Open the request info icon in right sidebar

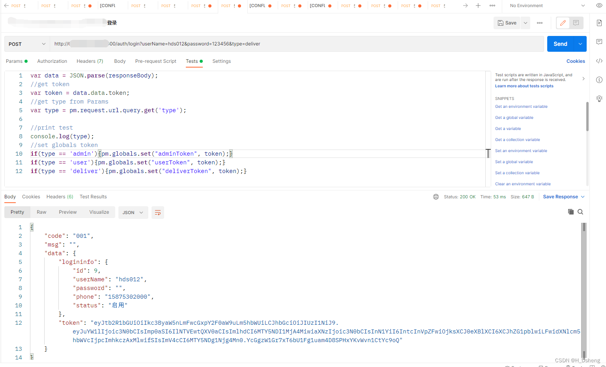tap(599, 80)
